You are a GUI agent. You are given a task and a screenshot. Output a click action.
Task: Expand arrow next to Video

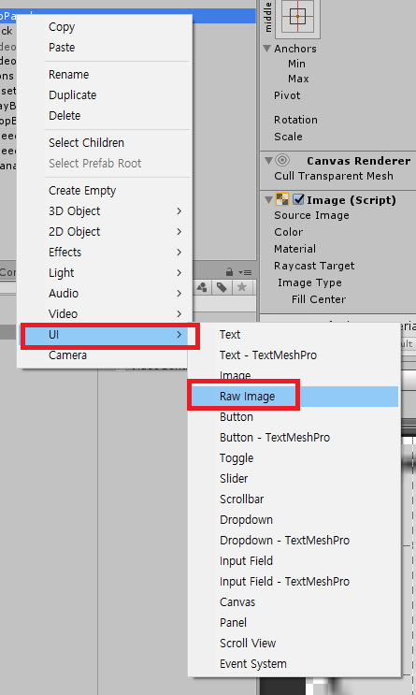pos(179,313)
